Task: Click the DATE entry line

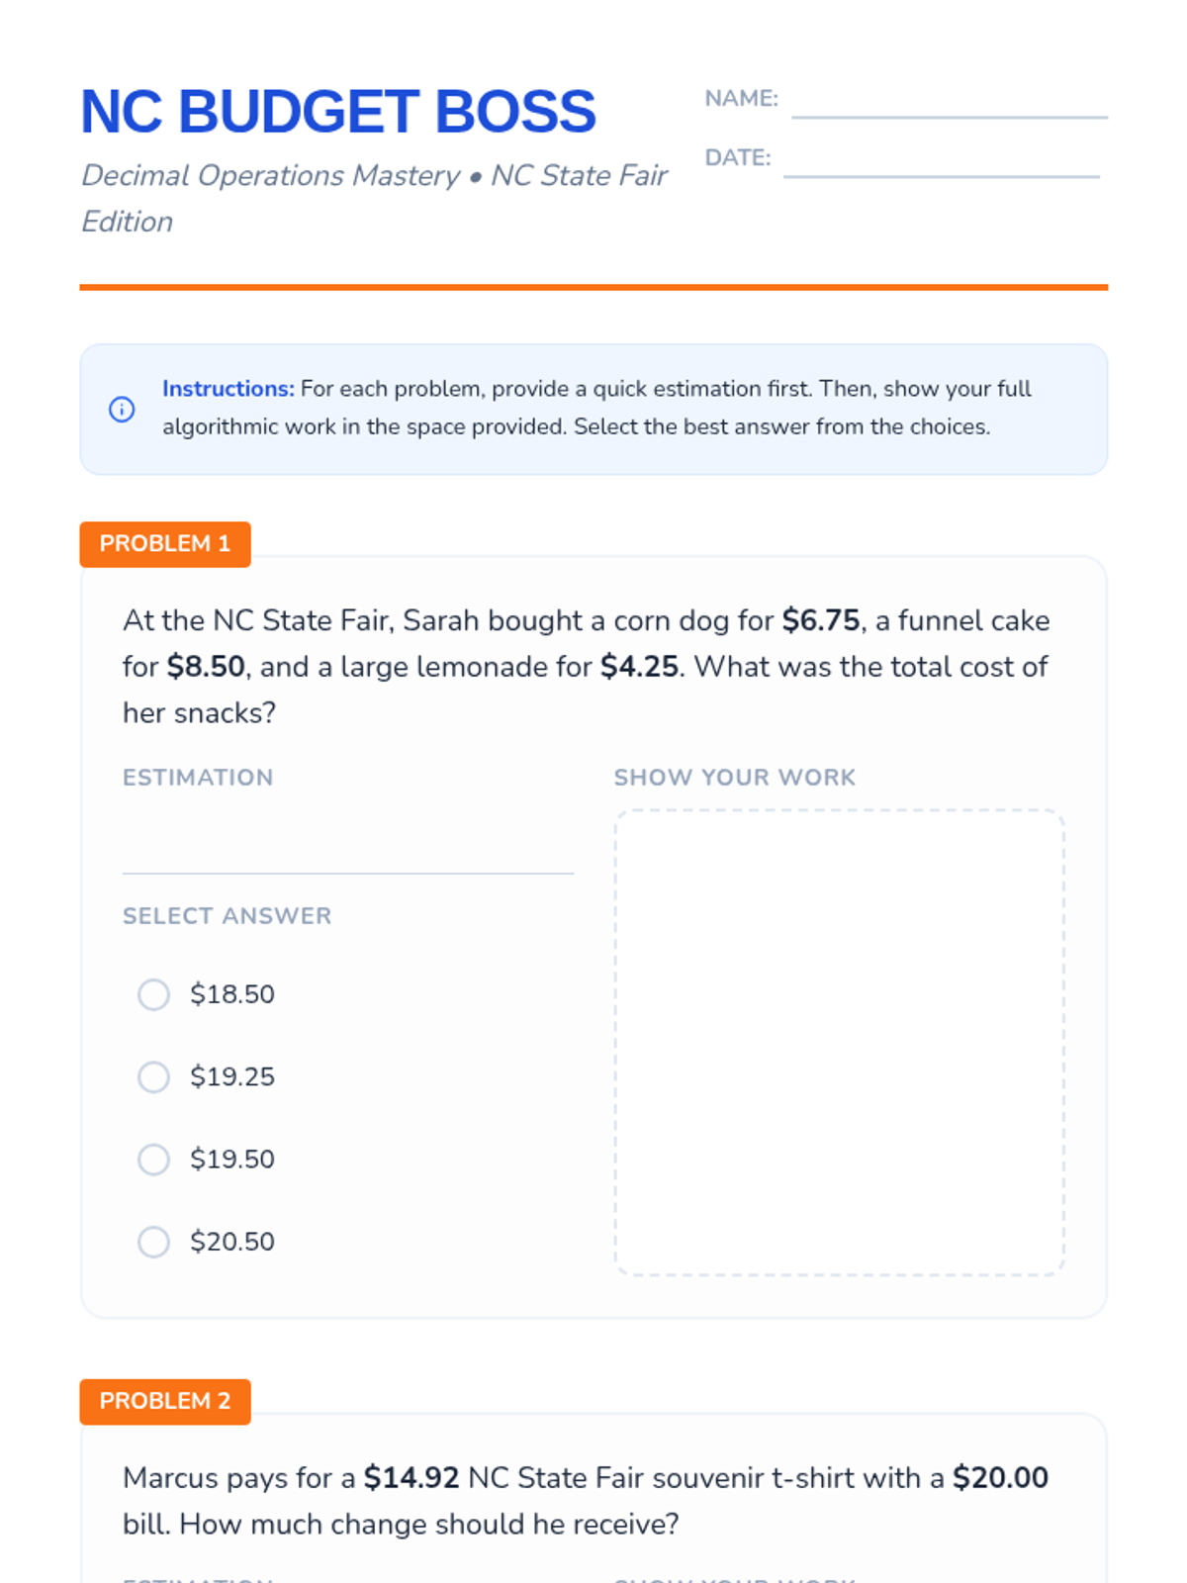Action: tap(941, 162)
